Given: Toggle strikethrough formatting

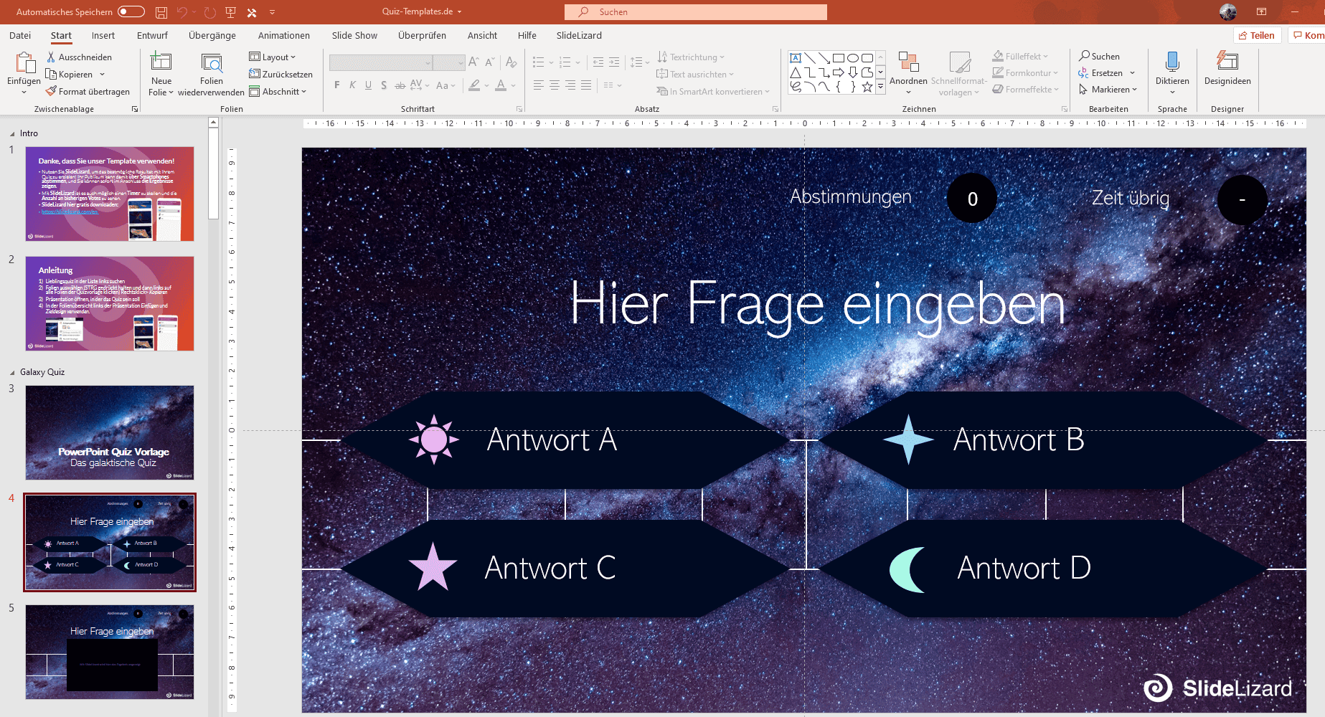Looking at the screenshot, I should pyautogui.click(x=400, y=85).
